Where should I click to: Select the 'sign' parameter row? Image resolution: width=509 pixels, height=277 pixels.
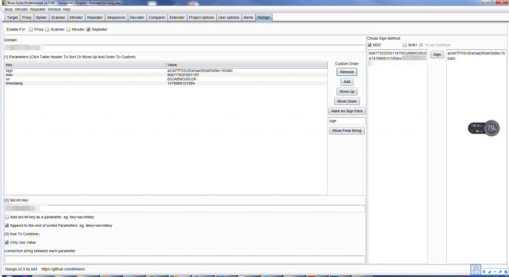pyautogui.click(x=166, y=71)
